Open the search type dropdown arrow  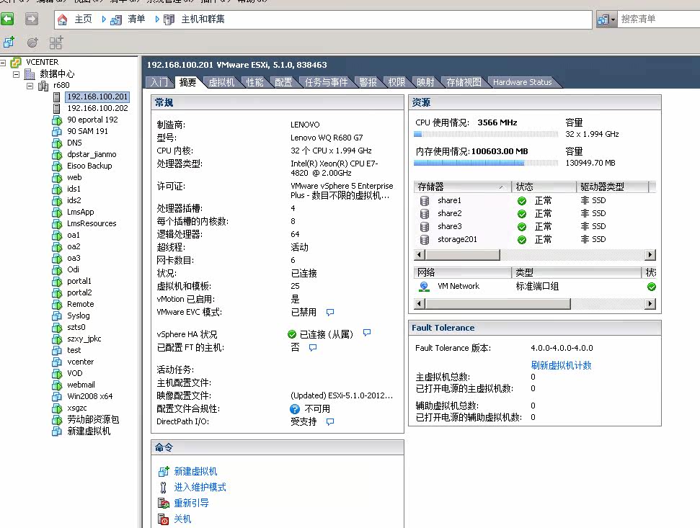[x=613, y=19]
